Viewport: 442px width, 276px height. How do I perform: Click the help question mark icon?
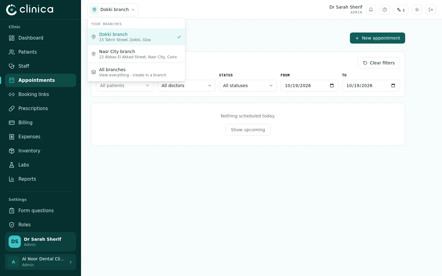point(385,10)
